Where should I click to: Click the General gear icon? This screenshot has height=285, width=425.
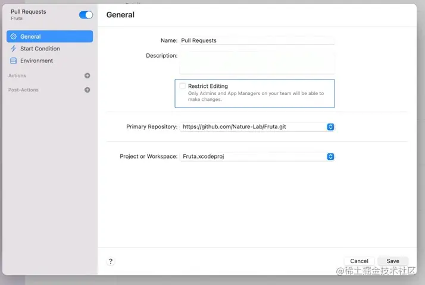pos(13,36)
